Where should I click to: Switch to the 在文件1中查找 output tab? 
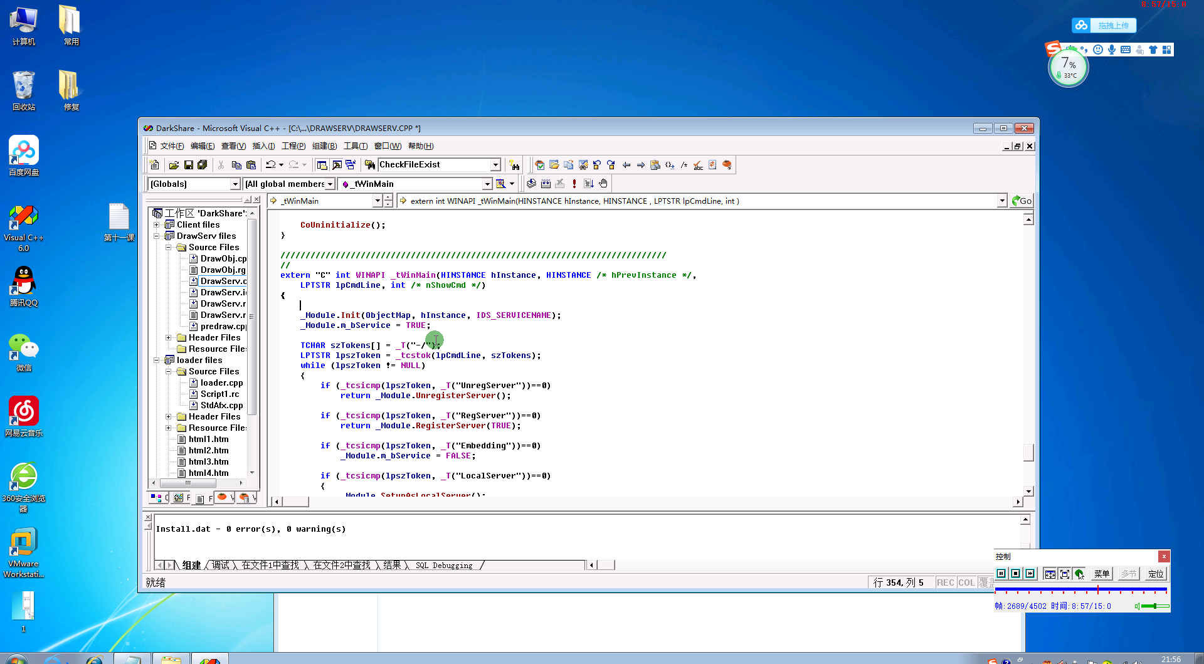[x=270, y=565]
